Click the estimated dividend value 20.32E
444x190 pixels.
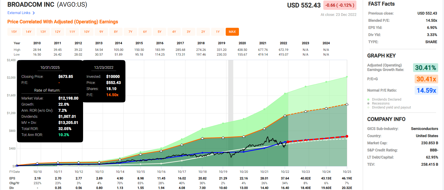coord(347,188)
